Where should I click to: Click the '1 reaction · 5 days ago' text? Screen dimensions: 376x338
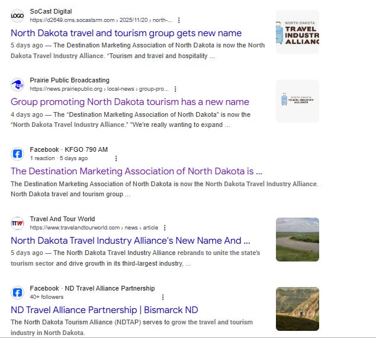[59, 158]
